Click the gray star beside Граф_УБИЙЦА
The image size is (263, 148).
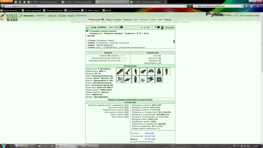click(x=87, y=27)
